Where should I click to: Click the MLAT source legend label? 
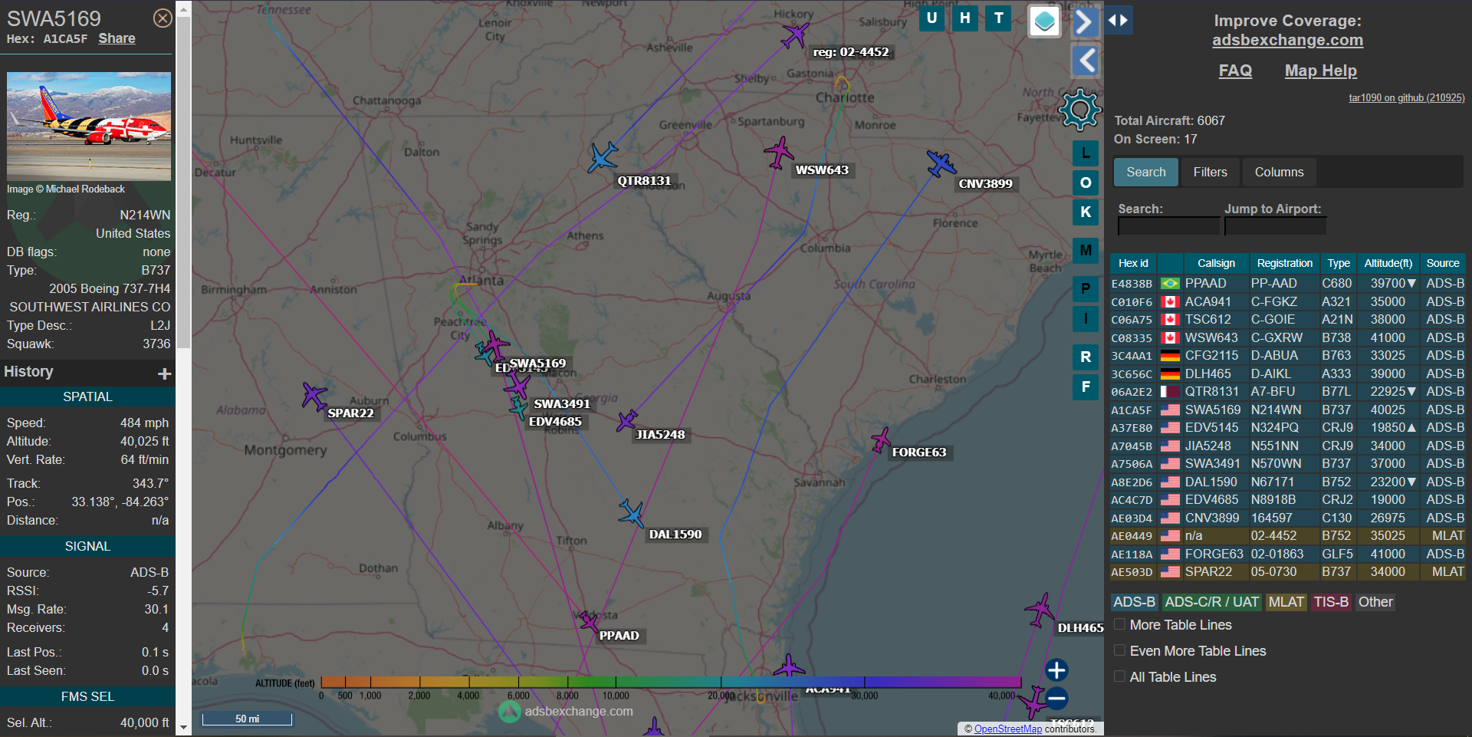1286,602
